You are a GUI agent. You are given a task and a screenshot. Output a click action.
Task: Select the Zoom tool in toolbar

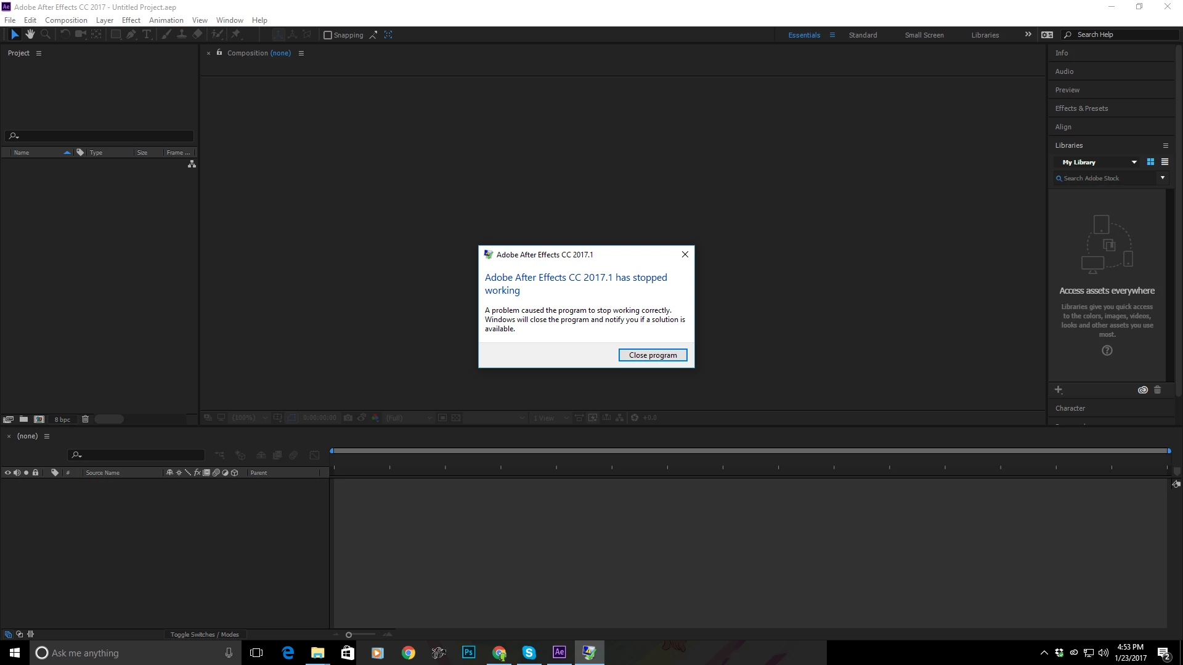[46, 34]
